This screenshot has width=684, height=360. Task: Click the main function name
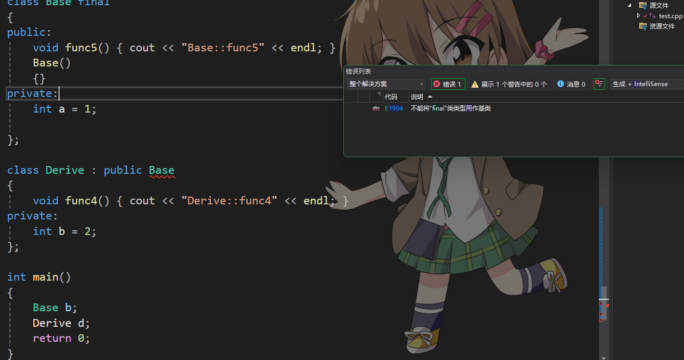point(46,277)
